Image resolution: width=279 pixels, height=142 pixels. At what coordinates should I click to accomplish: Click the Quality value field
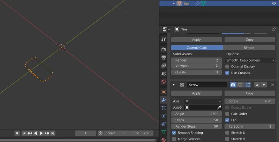tap(196, 72)
